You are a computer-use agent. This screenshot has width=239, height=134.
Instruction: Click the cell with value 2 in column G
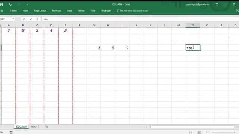click(94, 48)
